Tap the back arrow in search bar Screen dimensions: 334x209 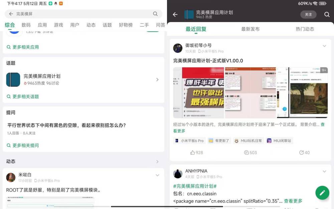(11, 14)
